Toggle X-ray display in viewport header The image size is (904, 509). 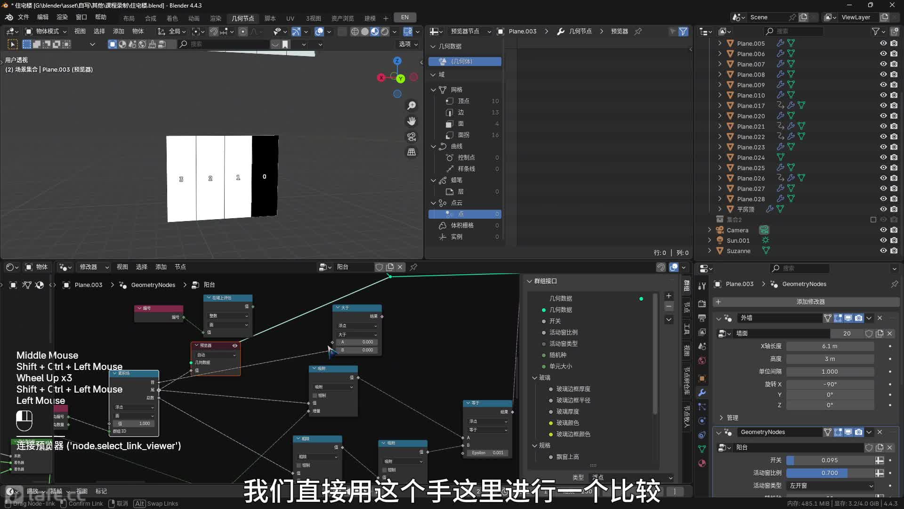coord(342,32)
